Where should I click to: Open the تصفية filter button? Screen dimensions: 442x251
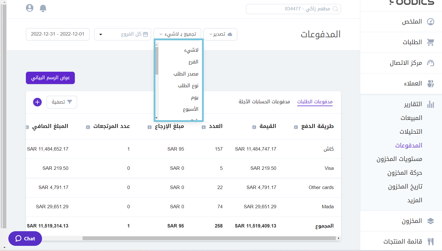(62, 102)
